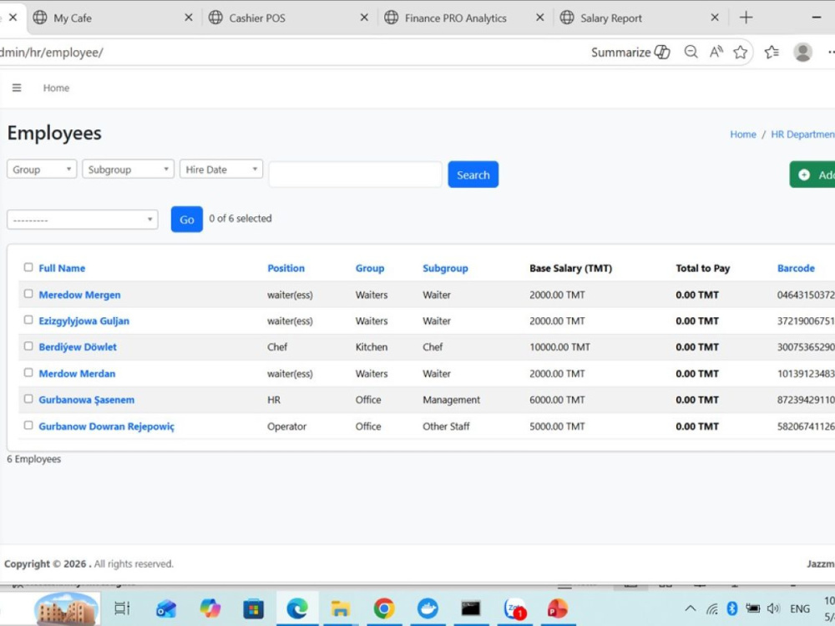Open the favorites list icon
Screen dimensions: 835x626
pyautogui.click(x=772, y=52)
